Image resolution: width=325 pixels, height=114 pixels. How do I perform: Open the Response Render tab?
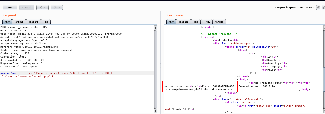click(x=219, y=22)
